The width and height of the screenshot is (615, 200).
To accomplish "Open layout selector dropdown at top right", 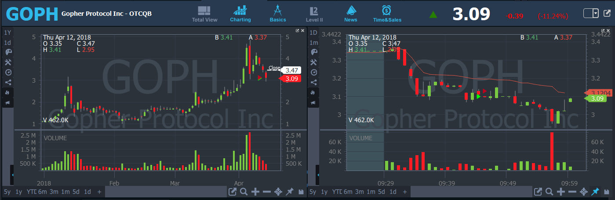I will (x=591, y=13).
